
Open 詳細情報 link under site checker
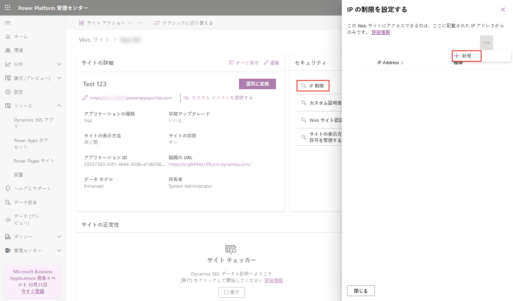click(274, 280)
